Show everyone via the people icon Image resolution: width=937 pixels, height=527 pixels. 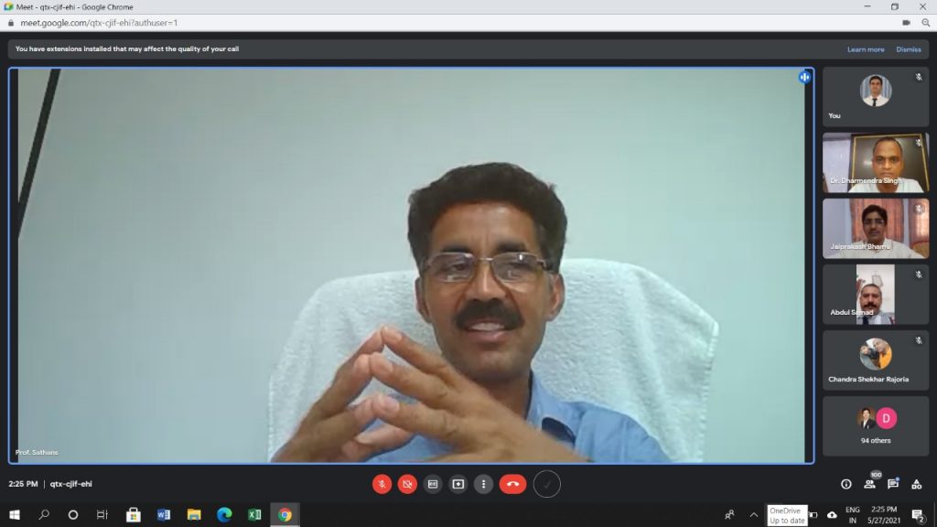tap(869, 484)
